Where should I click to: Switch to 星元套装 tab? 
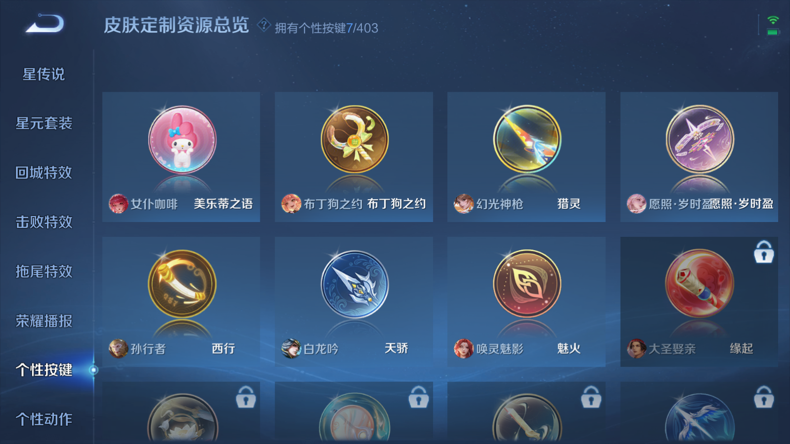click(x=44, y=123)
